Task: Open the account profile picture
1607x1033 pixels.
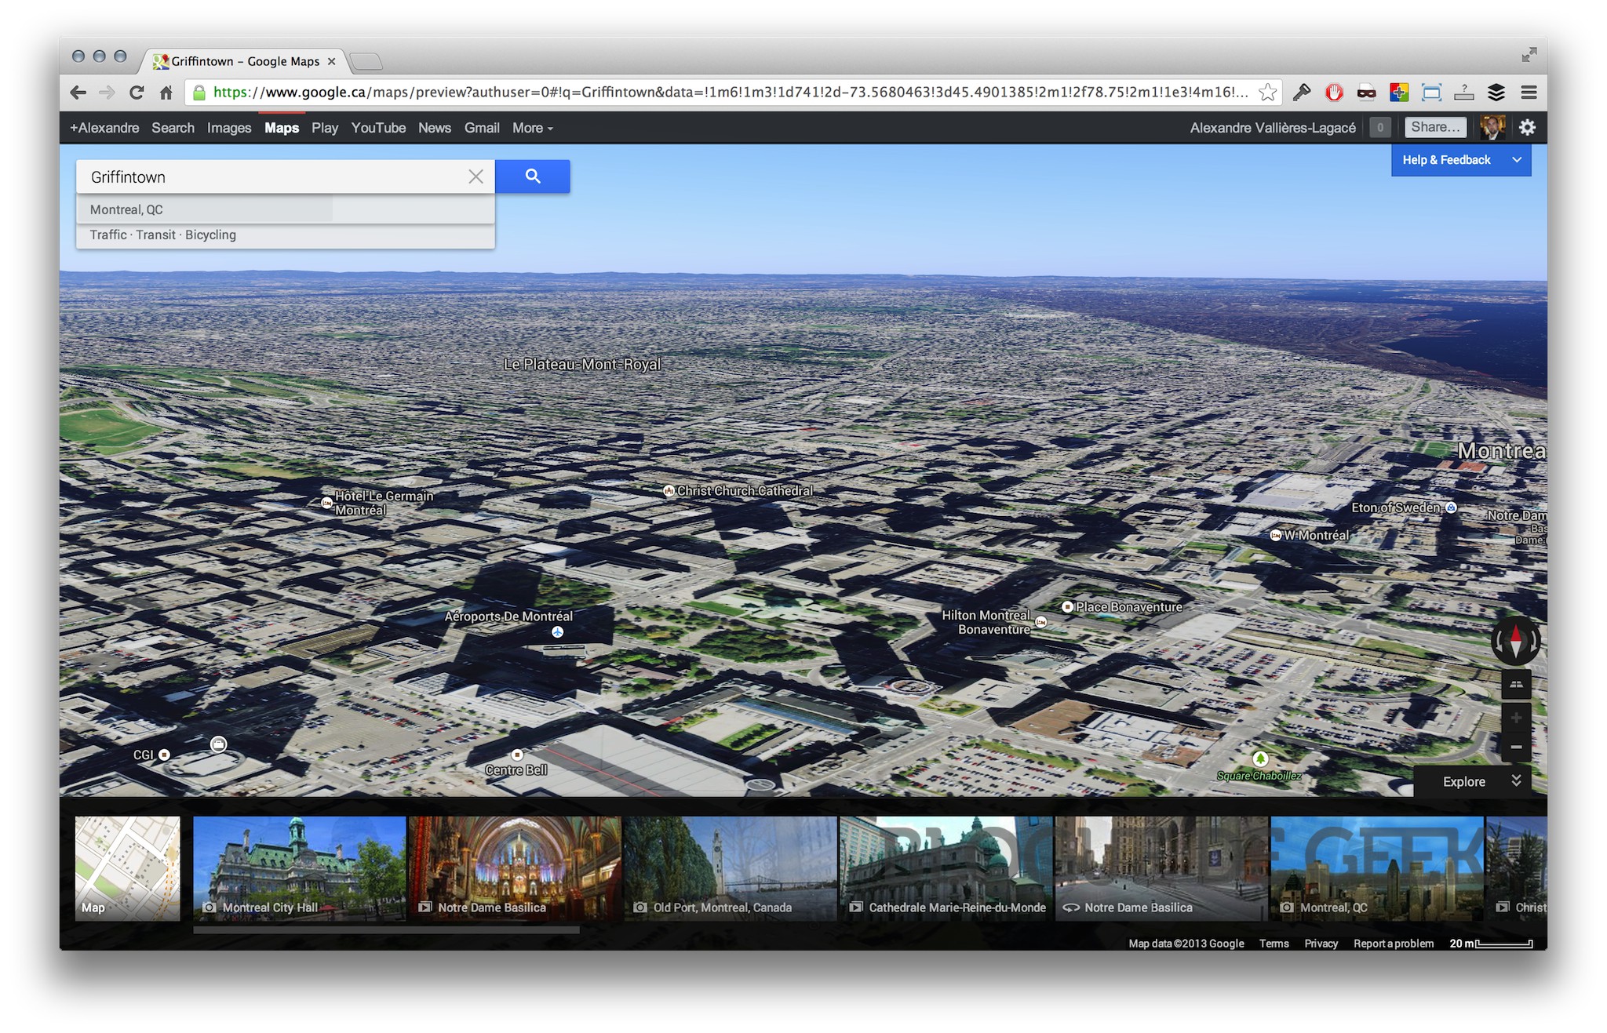Action: coord(1492,127)
